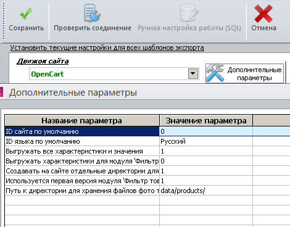Click the greyed manual SQL settings database icon
Viewport: 290px width, 227px height.
click(x=189, y=13)
